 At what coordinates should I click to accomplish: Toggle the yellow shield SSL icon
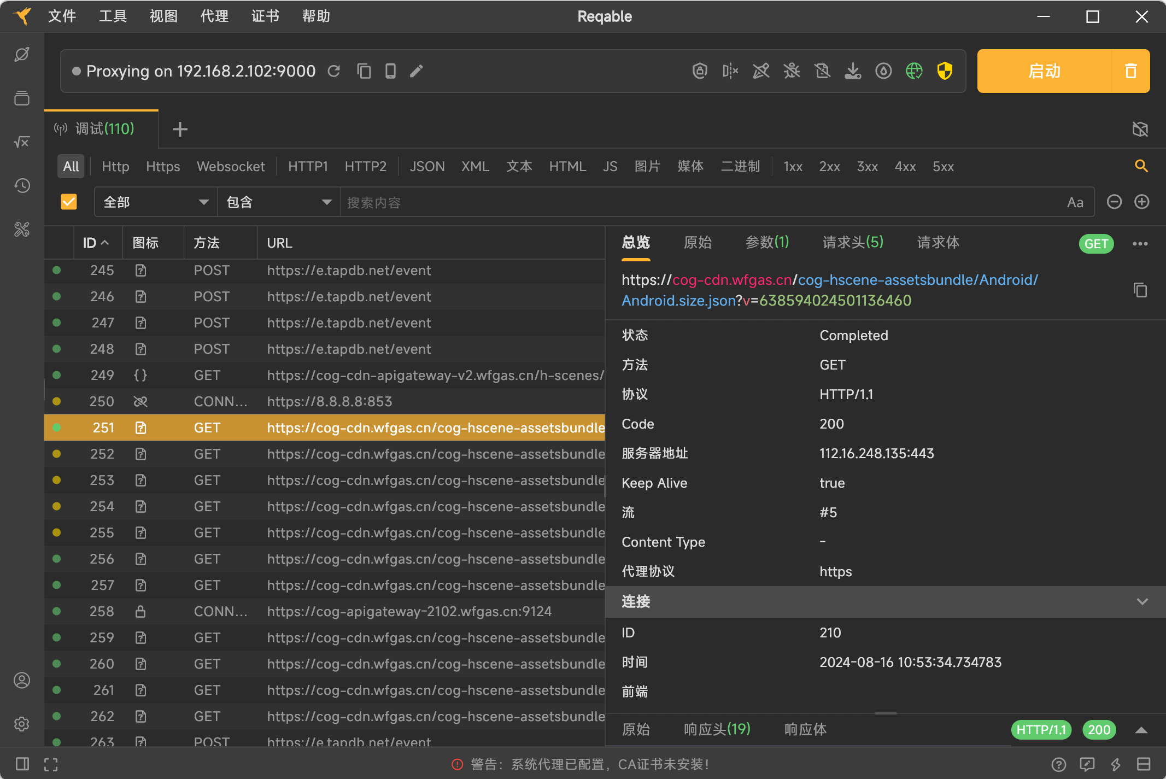[x=945, y=71]
